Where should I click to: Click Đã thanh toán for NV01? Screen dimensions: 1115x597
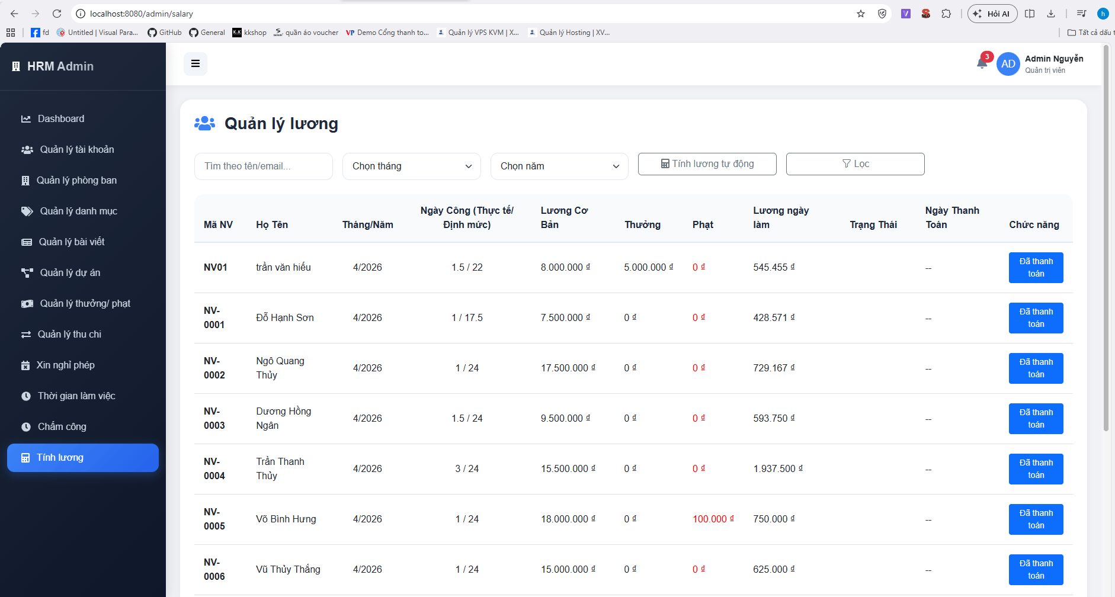coord(1036,268)
